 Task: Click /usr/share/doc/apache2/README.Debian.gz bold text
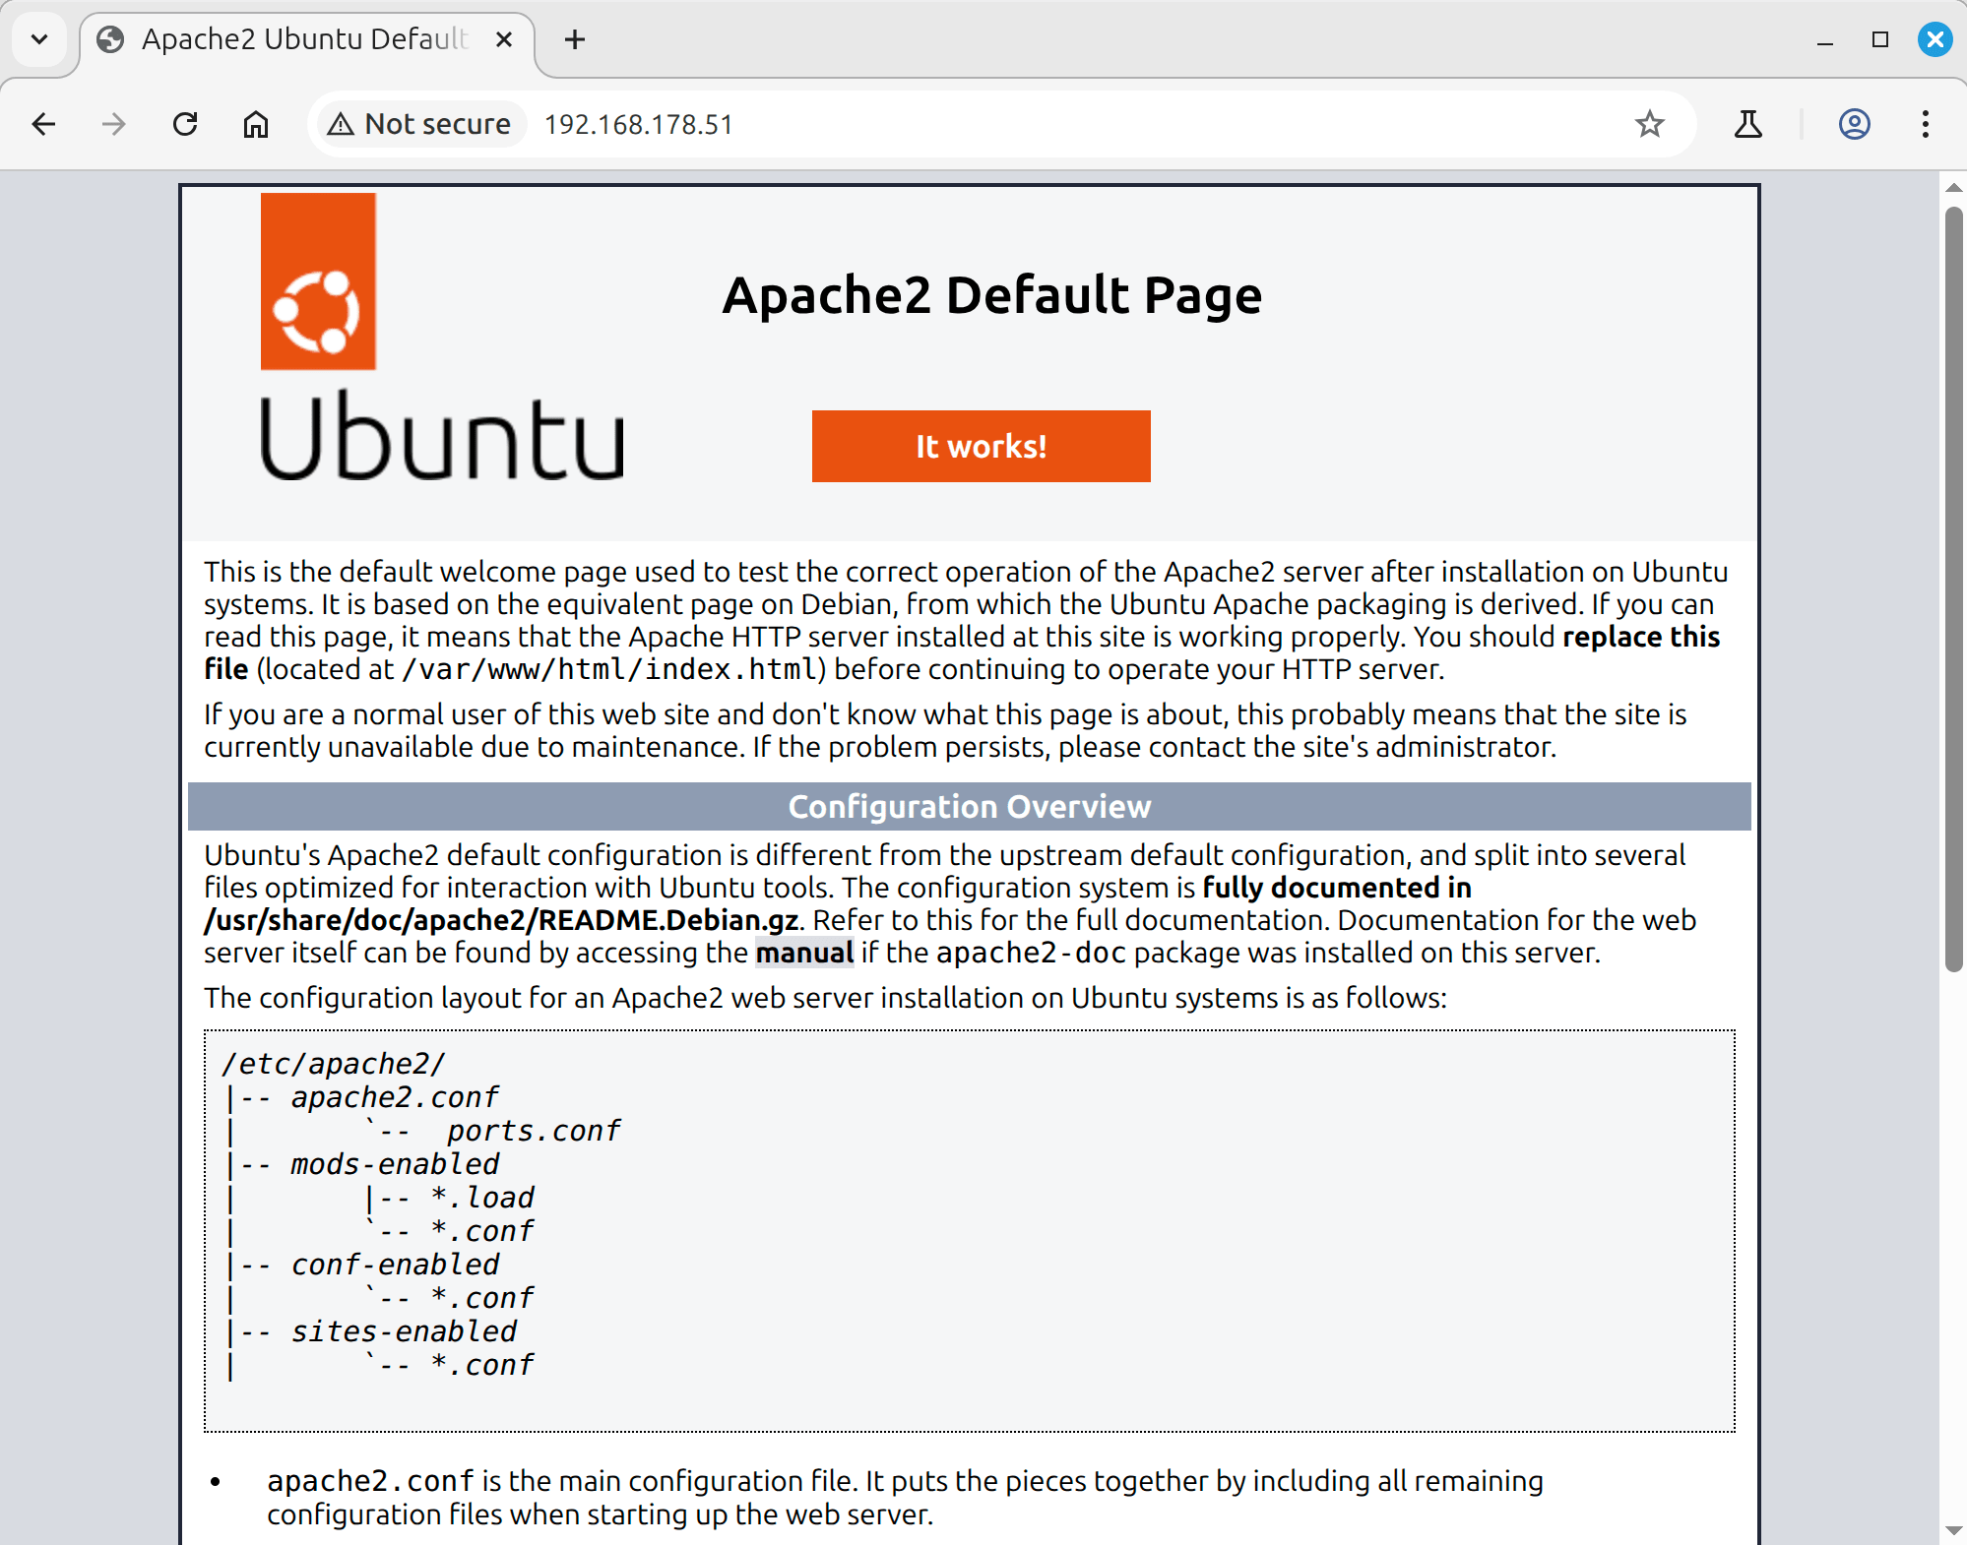pos(502,920)
